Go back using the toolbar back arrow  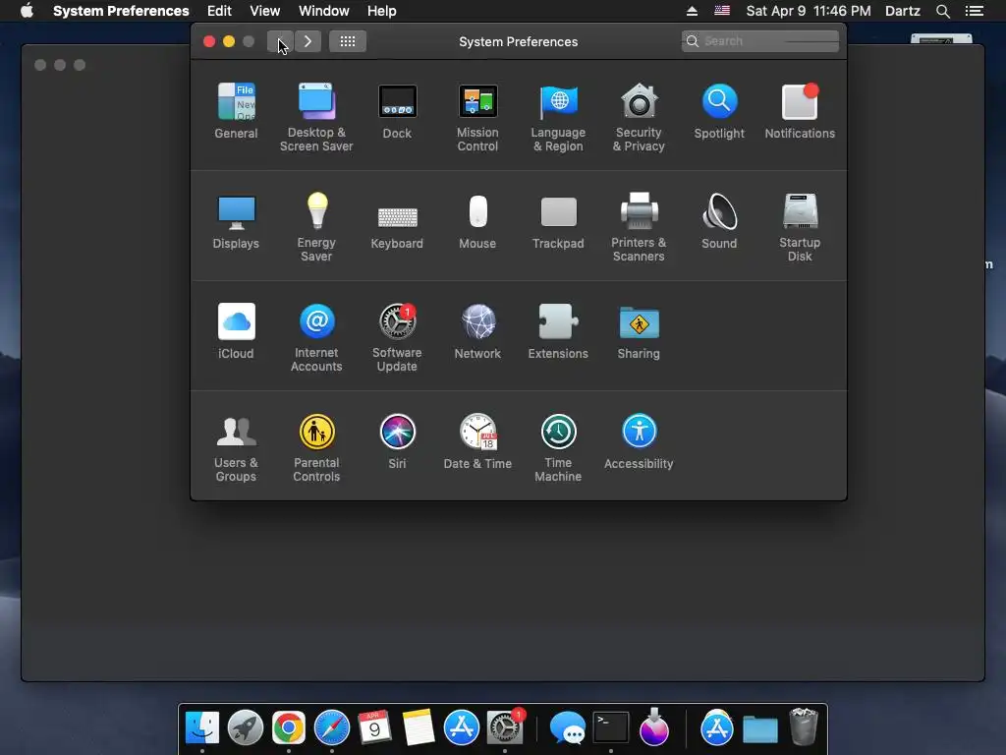tap(280, 41)
